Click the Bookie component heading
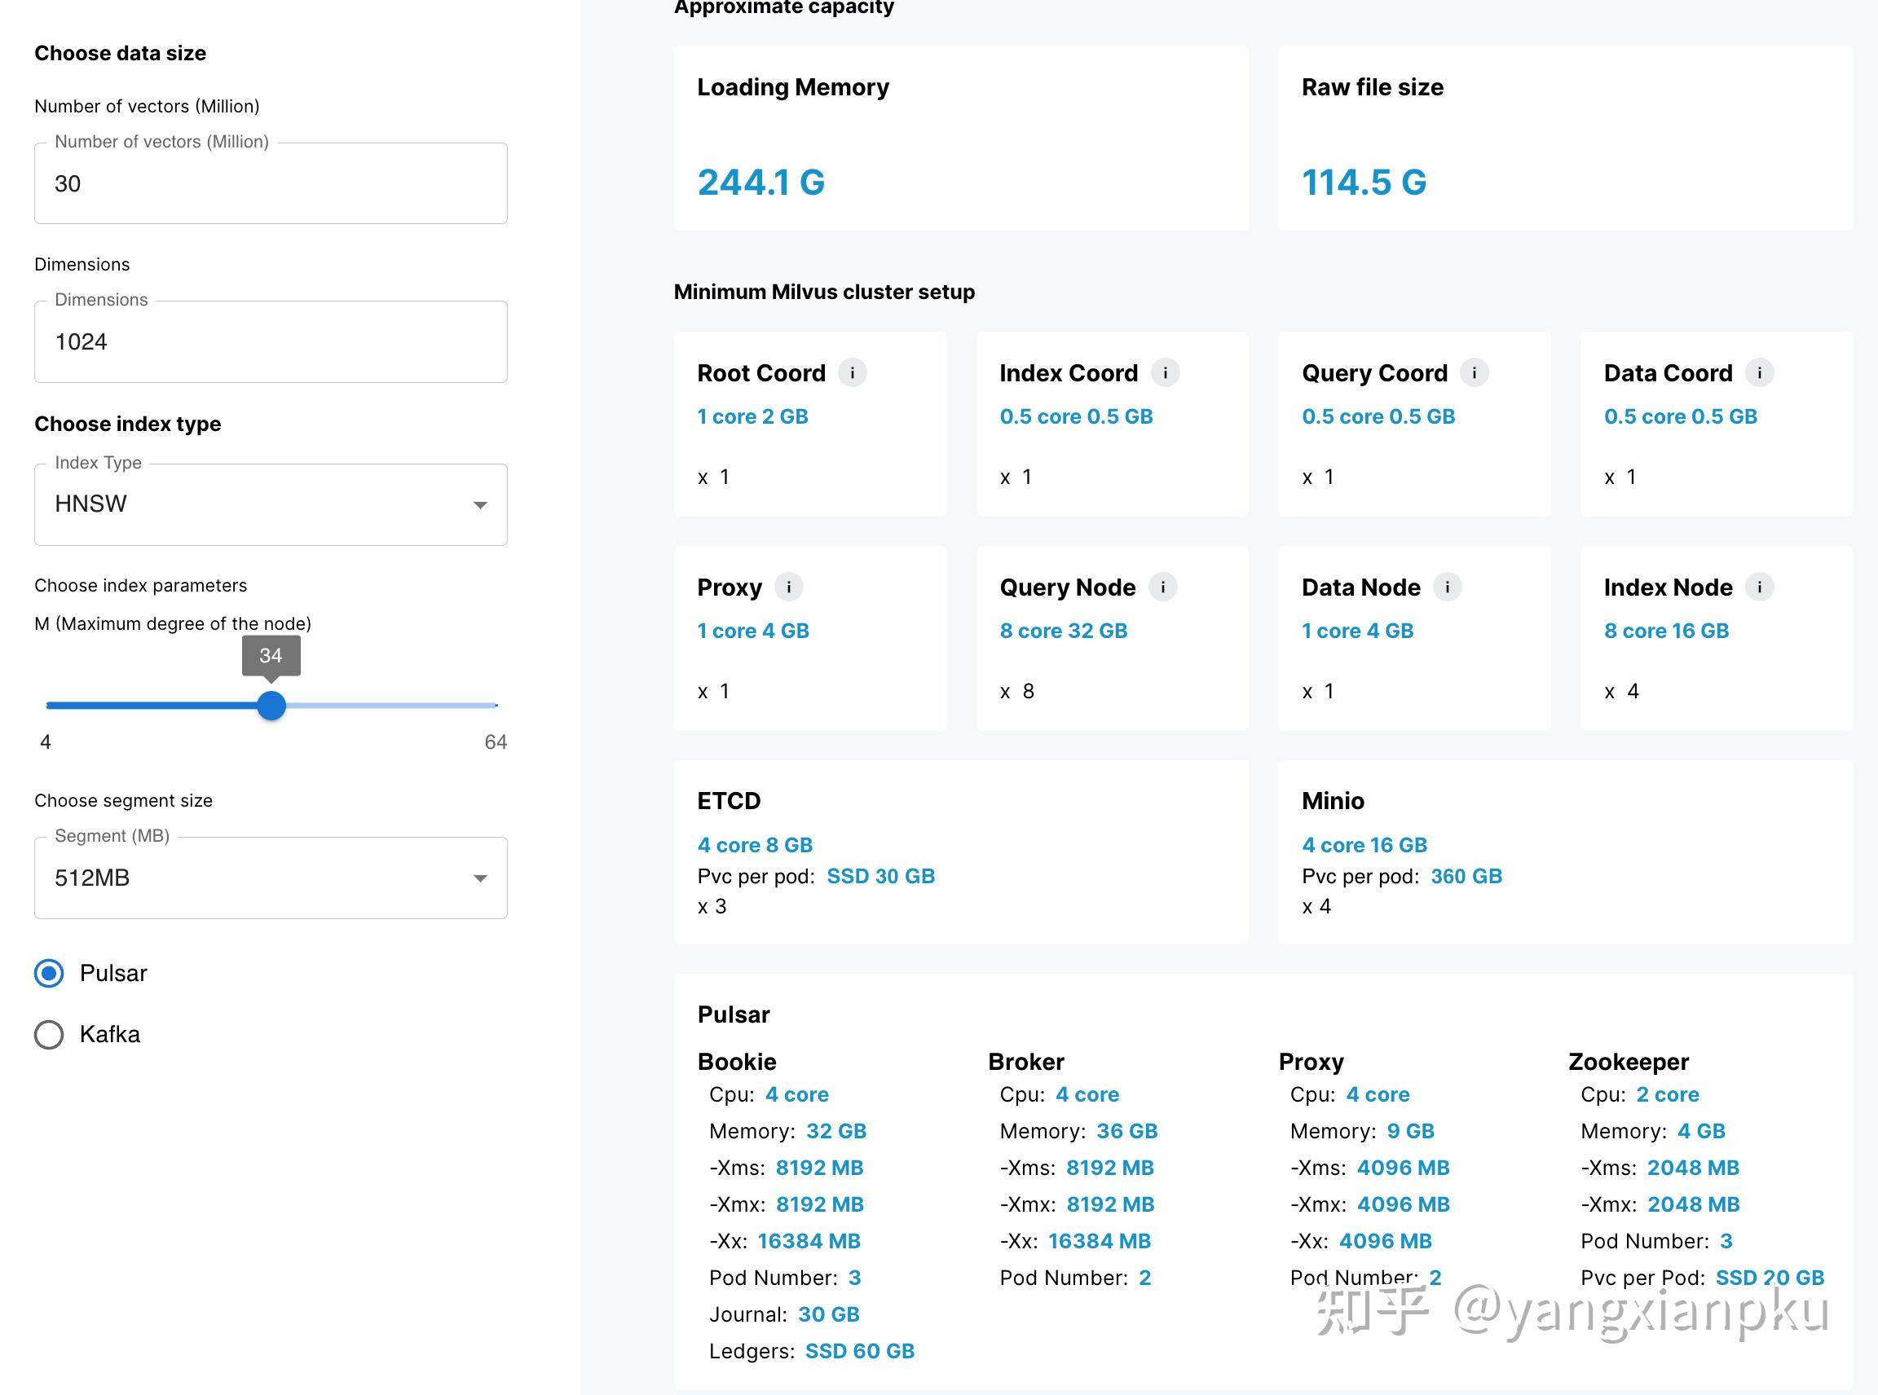 tap(737, 1063)
